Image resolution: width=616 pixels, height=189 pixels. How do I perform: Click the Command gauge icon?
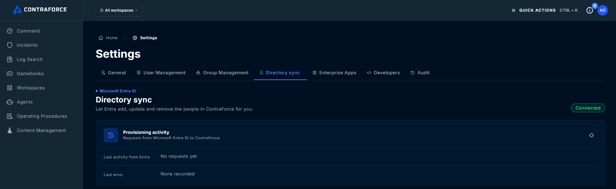click(10, 31)
